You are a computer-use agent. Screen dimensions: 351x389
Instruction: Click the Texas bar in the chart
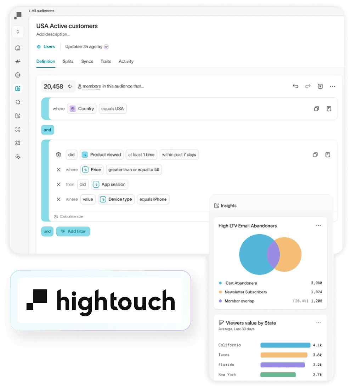point(284,355)
